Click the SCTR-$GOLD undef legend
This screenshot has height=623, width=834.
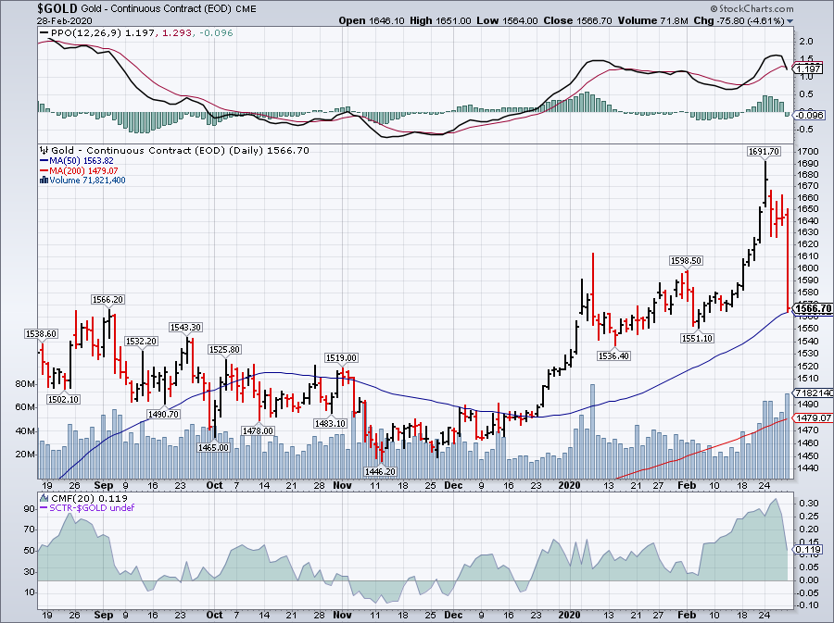point(87,508)
